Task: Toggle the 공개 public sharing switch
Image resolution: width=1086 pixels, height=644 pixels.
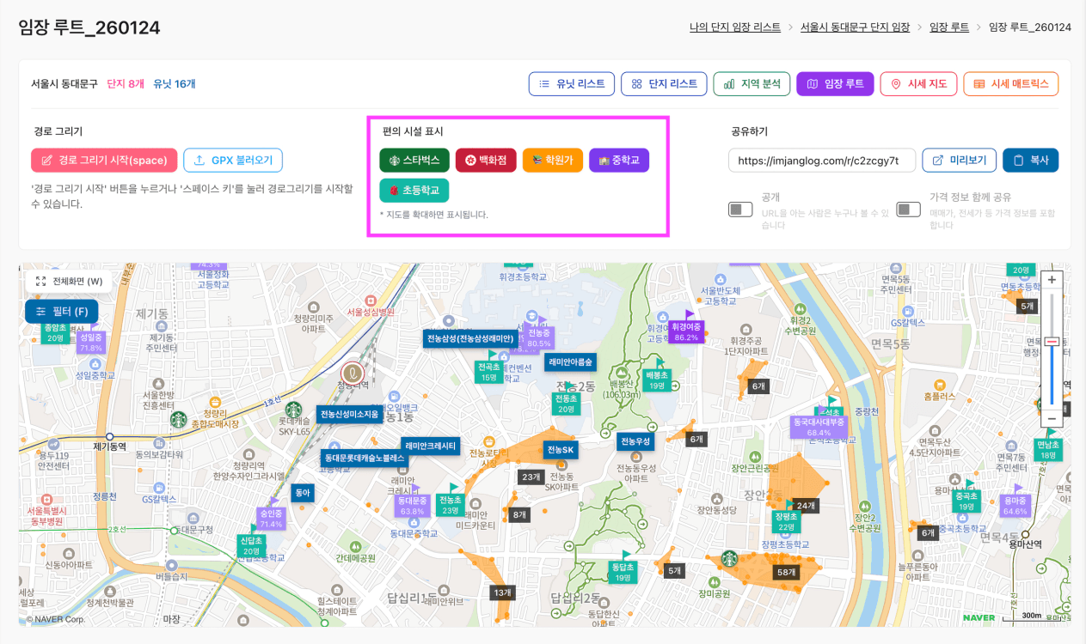Action: click(x=740, y=210)
